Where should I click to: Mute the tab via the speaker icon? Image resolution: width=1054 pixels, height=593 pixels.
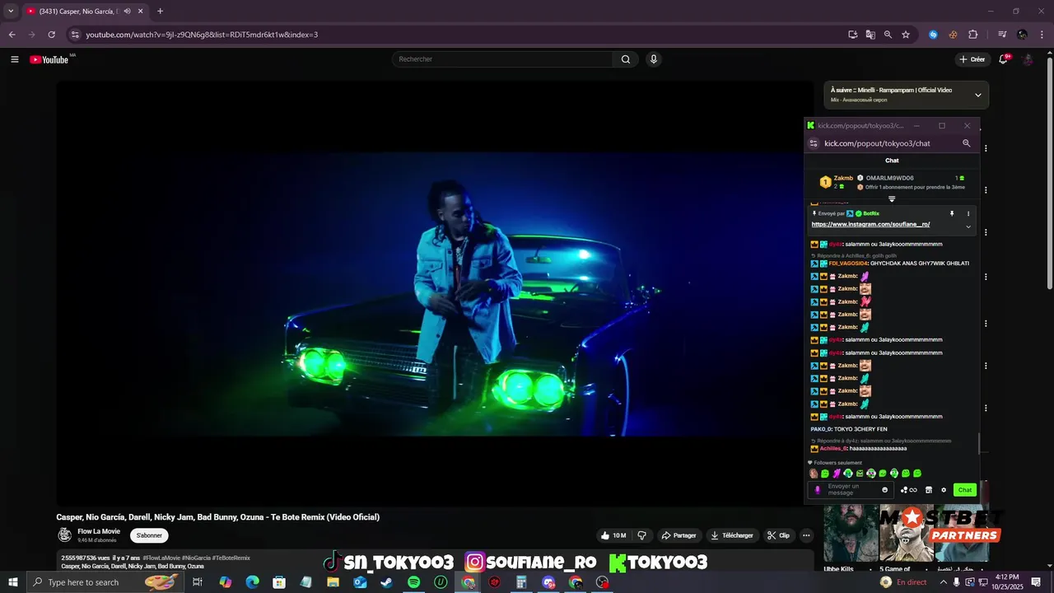click(x=127, y=12)
